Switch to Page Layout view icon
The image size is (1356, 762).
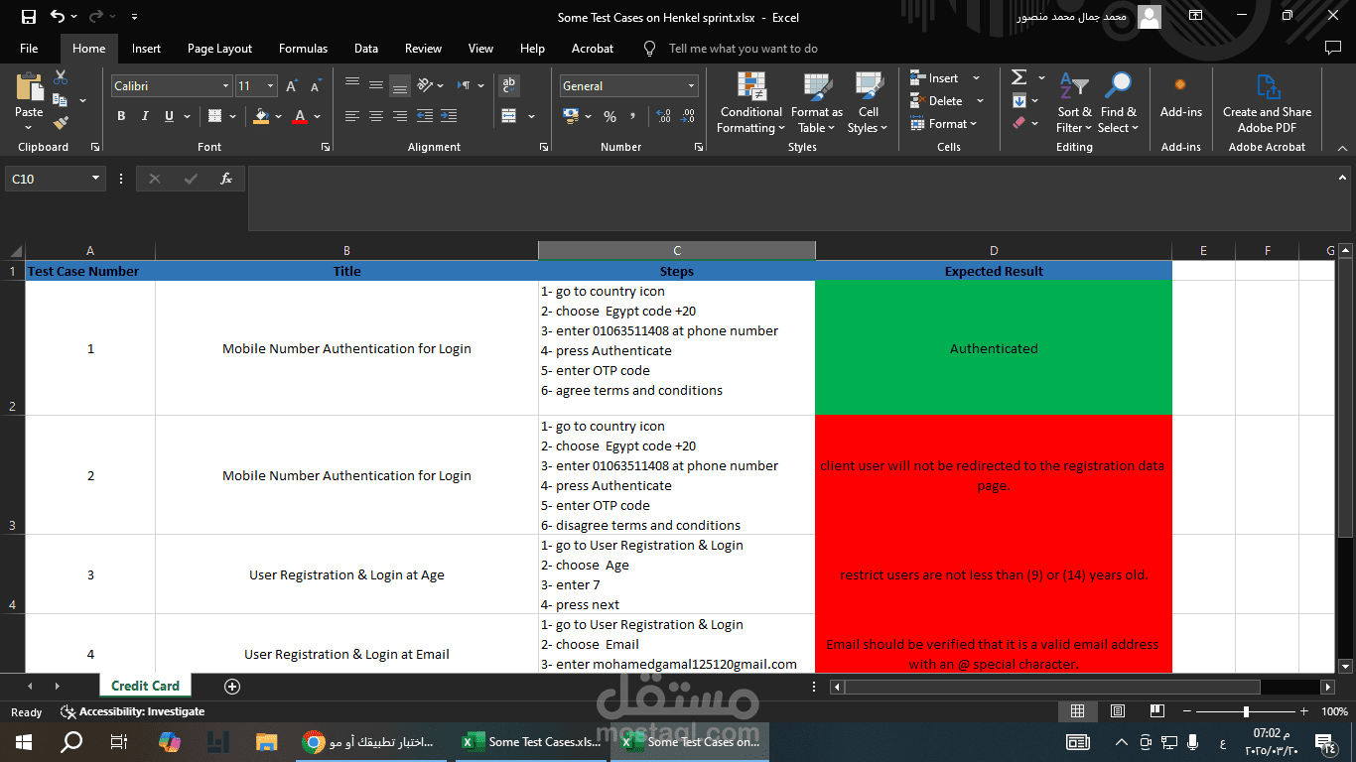pos(1118,711)
